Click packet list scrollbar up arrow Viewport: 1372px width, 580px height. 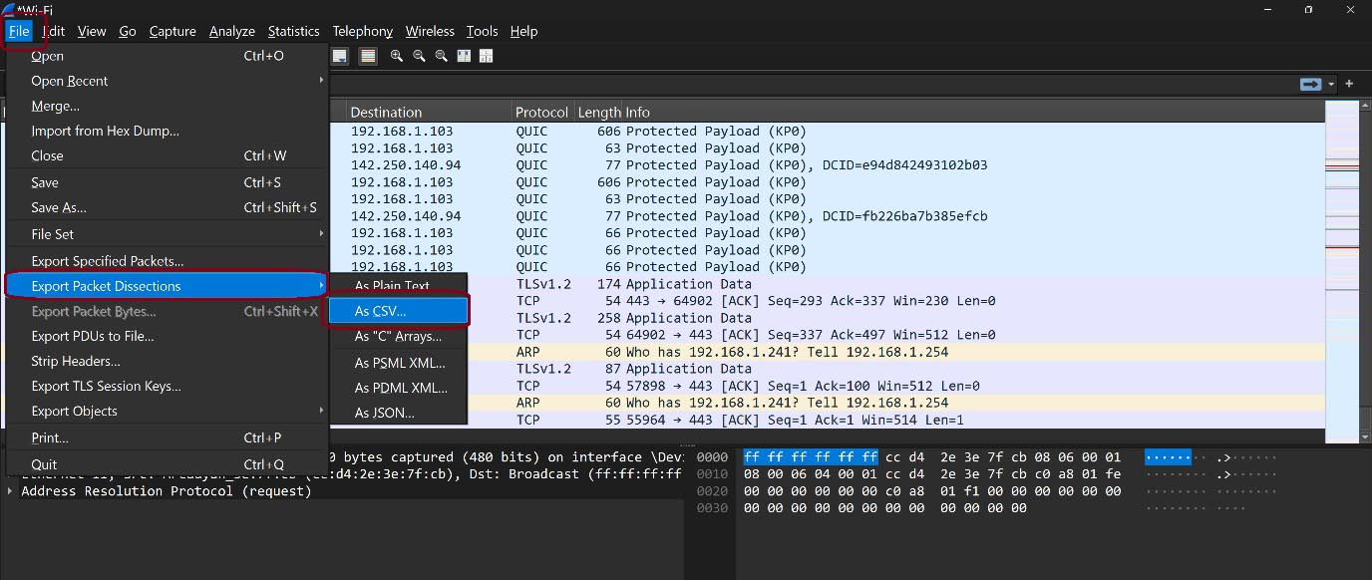[x=1366, y=107]
